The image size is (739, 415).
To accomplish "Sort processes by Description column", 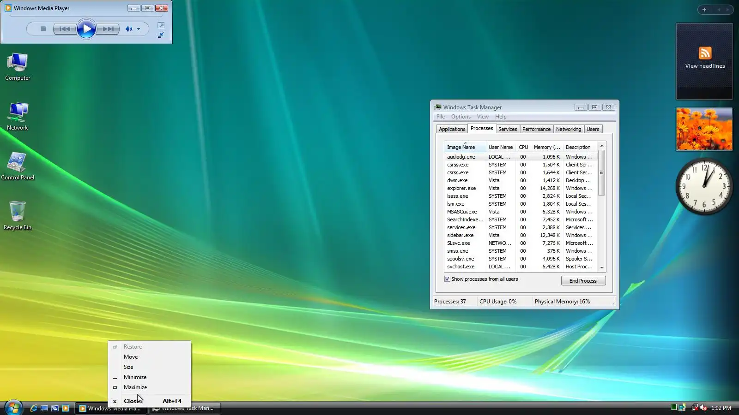I will click(580, 147).
